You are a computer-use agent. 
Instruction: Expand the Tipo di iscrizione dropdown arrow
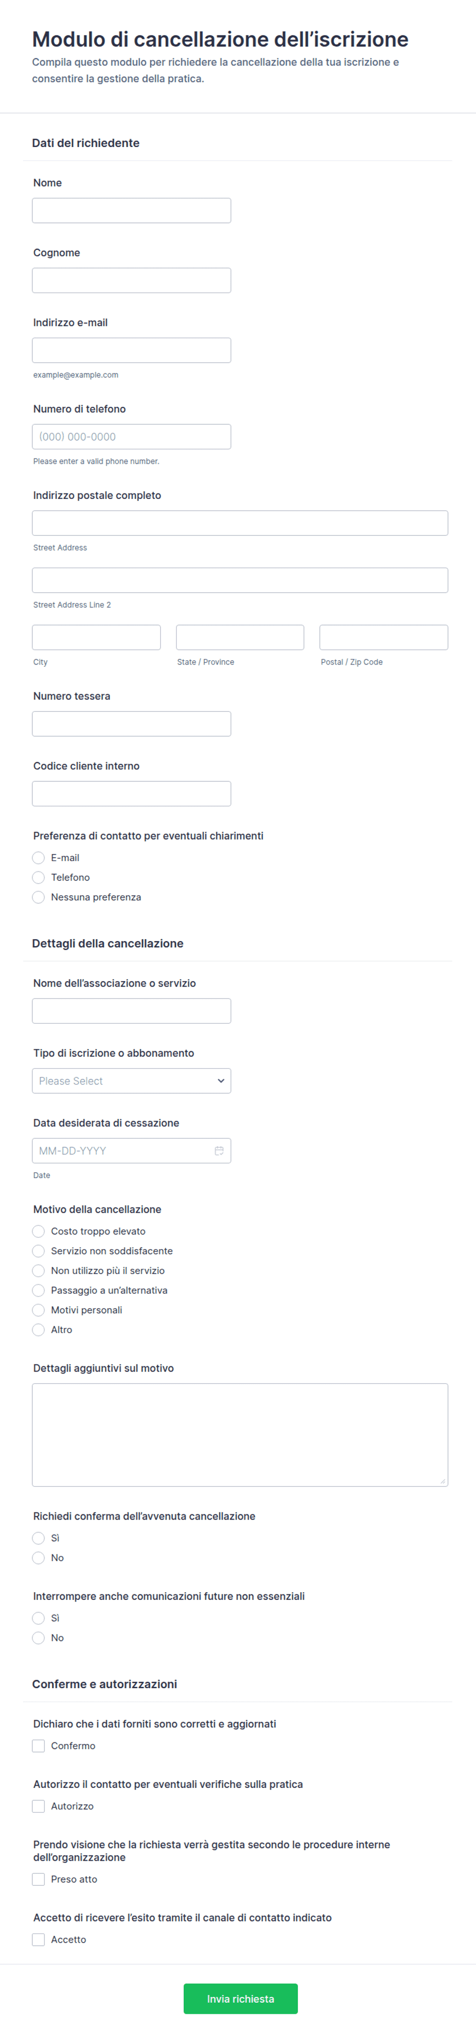tap(221, 1080)
